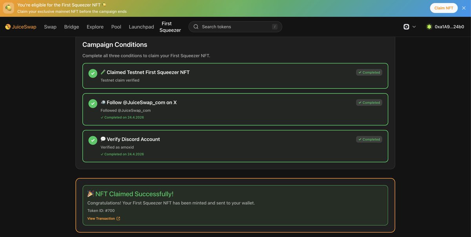This screenshot has width=471, height=237.
Task: Click the Campaign Conditions heading
Action: click(x=115, y=45)
